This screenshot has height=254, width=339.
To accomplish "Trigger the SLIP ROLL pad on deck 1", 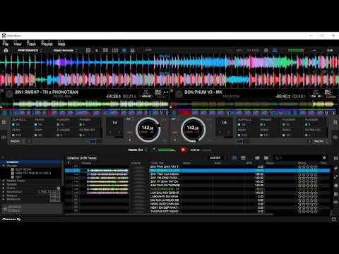I will 19,122.
